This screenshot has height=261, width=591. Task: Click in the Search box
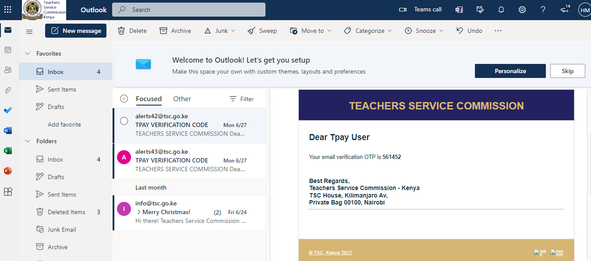pos(193,10)
